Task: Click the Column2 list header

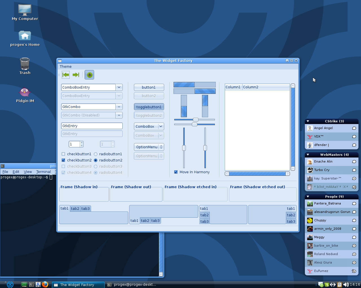Action: [266, 87]
